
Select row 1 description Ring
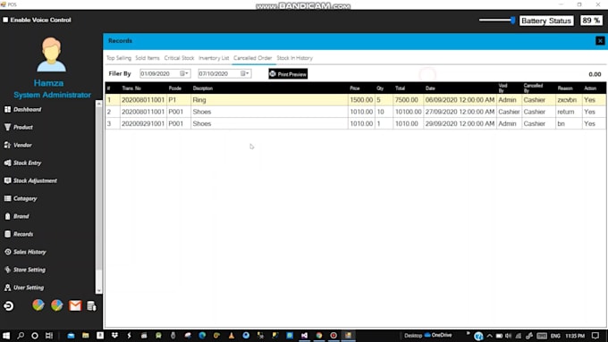click(x=199, y=100)
